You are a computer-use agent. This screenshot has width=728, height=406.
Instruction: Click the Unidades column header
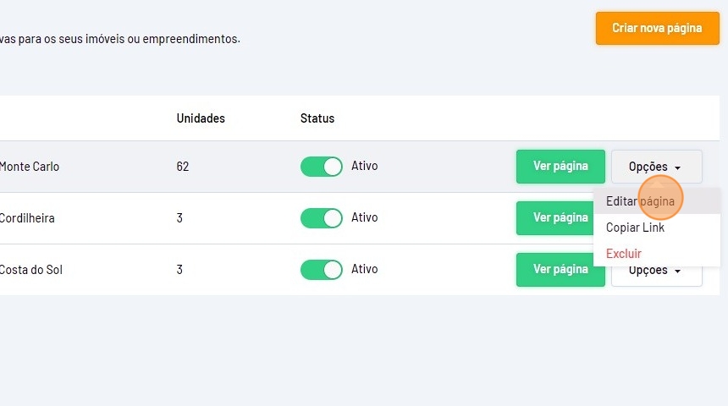201,118
